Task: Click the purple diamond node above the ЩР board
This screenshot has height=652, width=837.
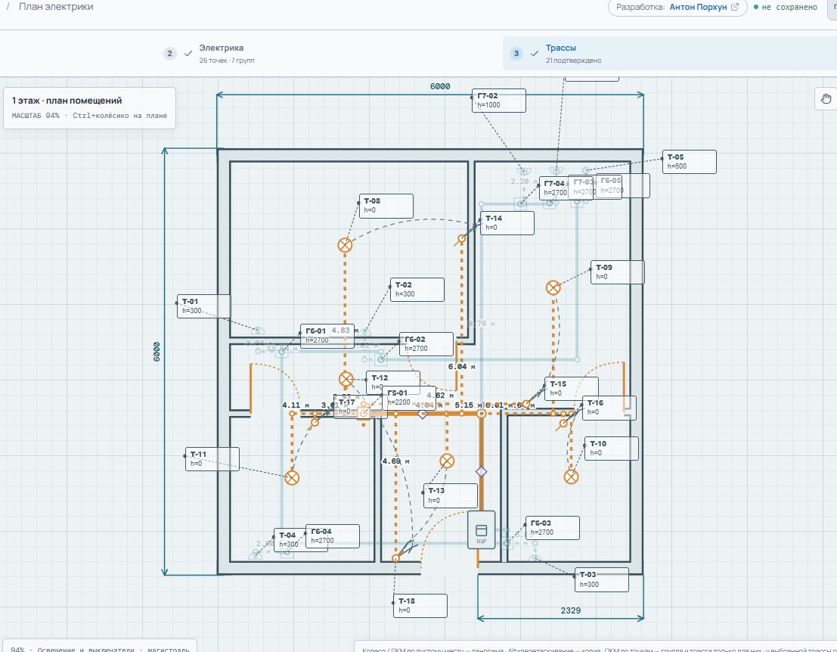Action: tap(481, 471)
